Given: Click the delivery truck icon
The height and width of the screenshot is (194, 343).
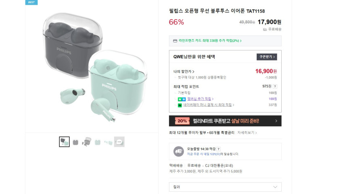Looking at the screenshot, I should (x=178, y=151).
